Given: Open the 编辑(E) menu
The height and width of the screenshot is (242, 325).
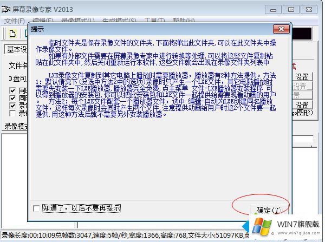Looking at the screenshot, I should tap(41, 21).
